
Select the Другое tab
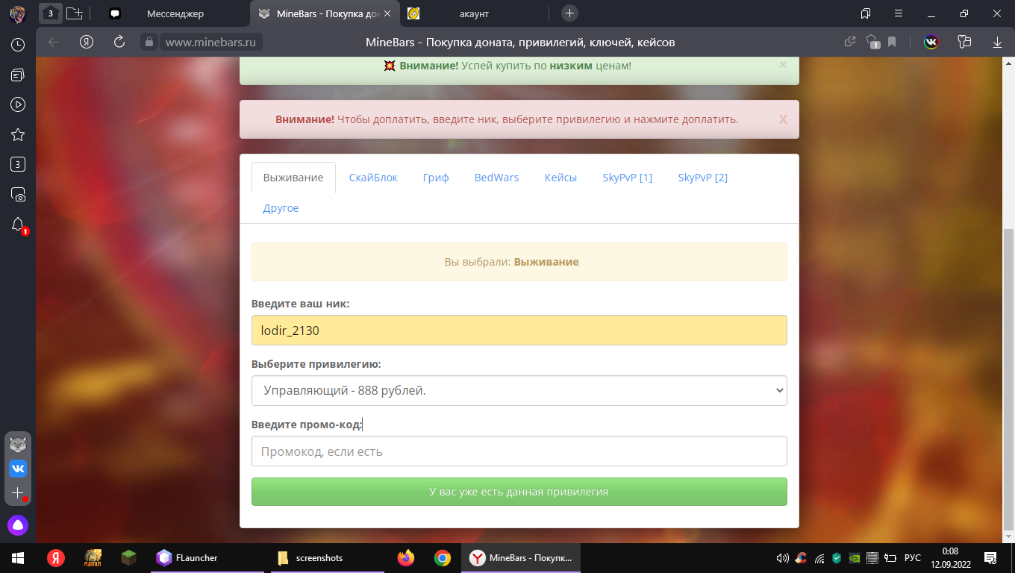281,208
